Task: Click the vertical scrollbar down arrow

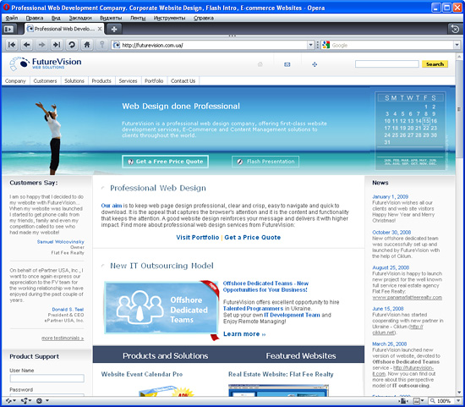Action: click(x=459, y=393)
